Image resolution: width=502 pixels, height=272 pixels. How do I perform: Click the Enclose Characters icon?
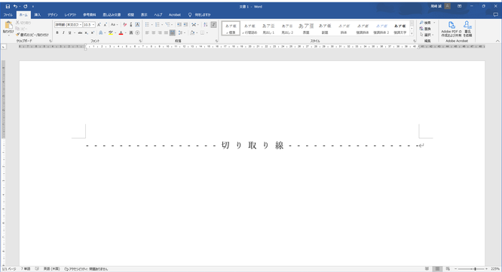click(x=137, y=32)
